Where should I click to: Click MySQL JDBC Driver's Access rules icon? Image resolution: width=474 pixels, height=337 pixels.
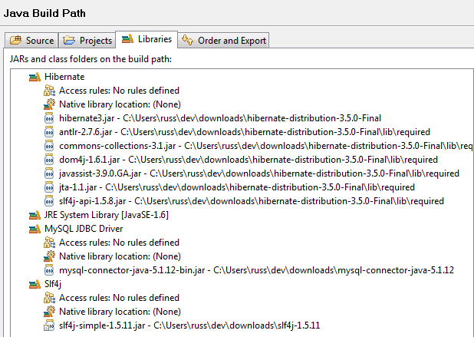click(49, 243)
